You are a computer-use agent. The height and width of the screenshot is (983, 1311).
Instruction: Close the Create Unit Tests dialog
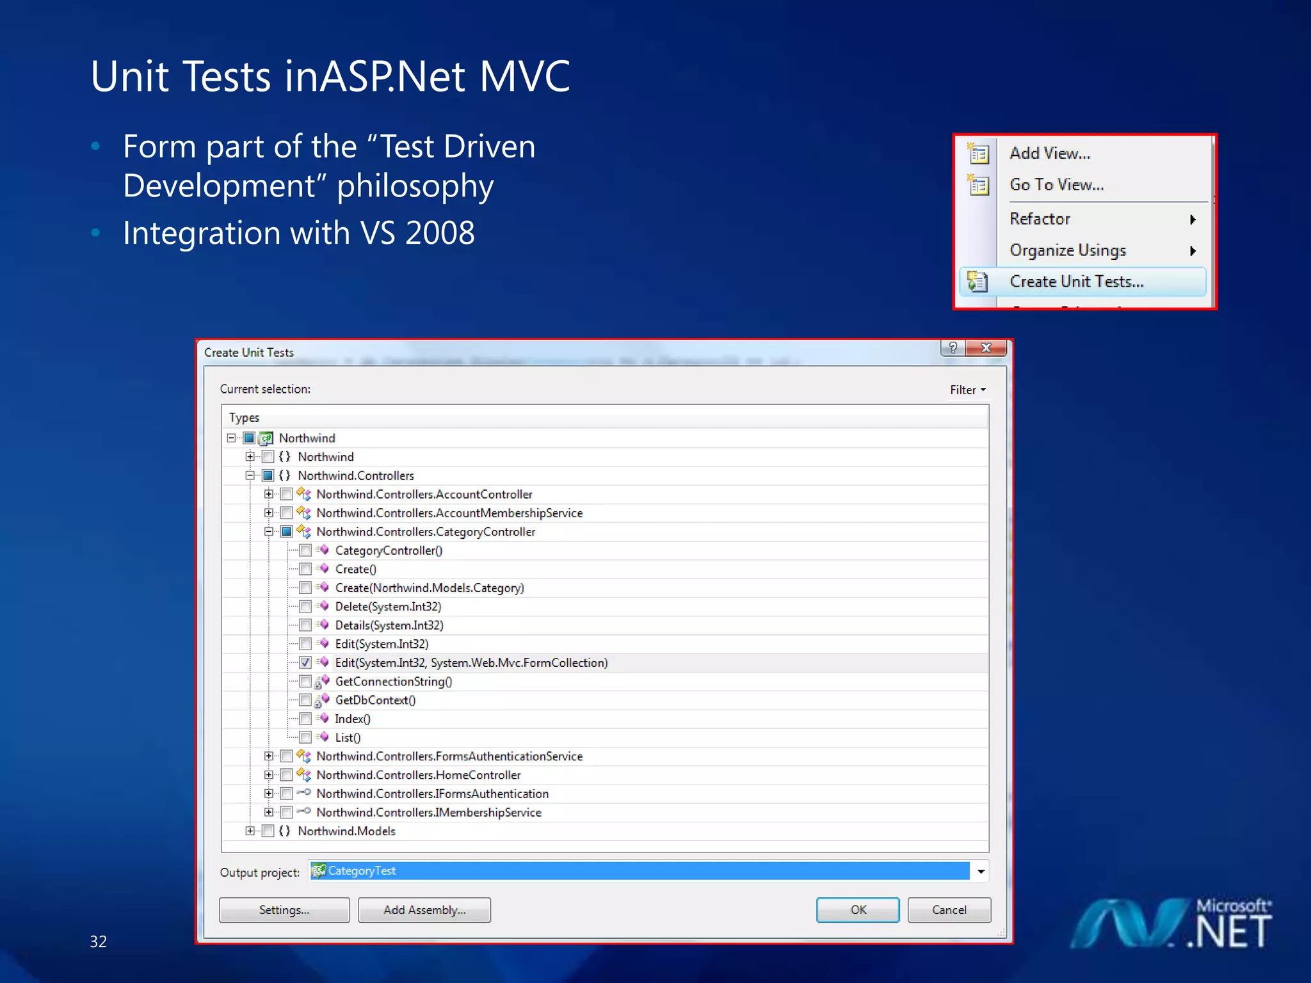pyautogui.click(x=986, y=348)
